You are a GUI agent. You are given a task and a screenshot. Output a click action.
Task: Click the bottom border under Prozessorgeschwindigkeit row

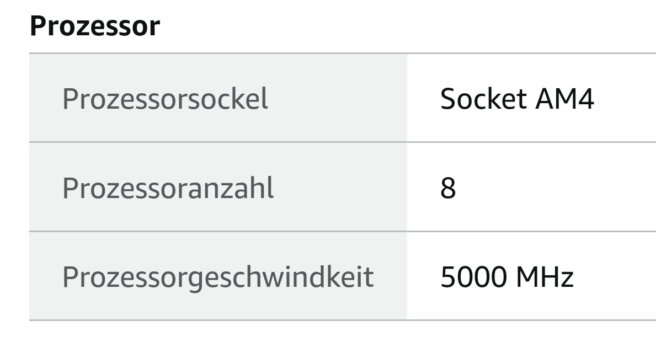tap(343, 320)
